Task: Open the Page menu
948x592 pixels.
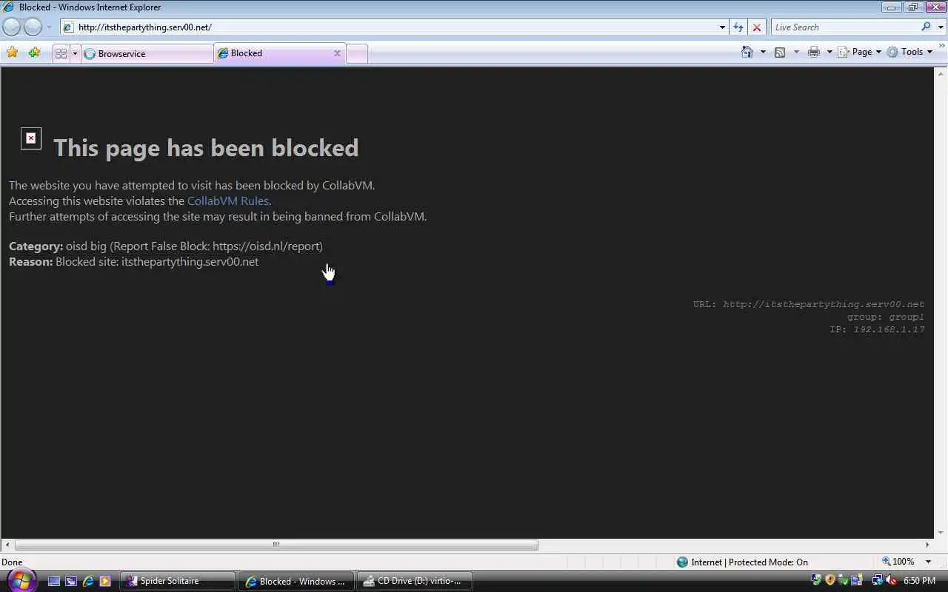Action: point(859,52)
